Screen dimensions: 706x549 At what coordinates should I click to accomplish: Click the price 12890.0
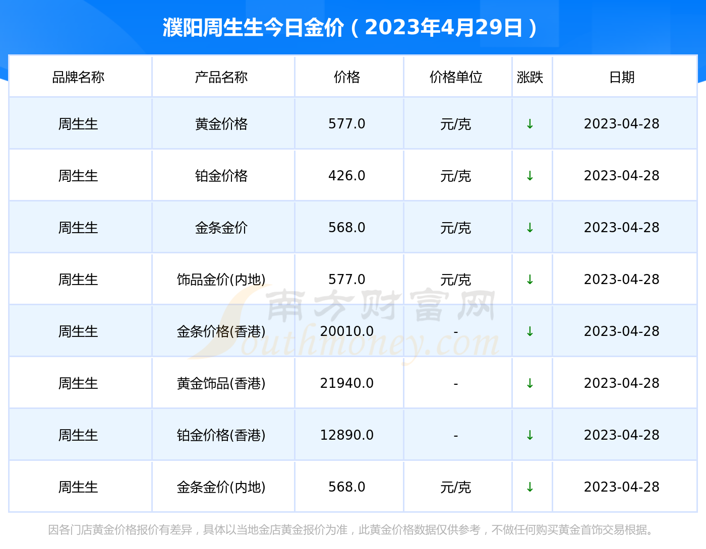(x=347, y=435)
